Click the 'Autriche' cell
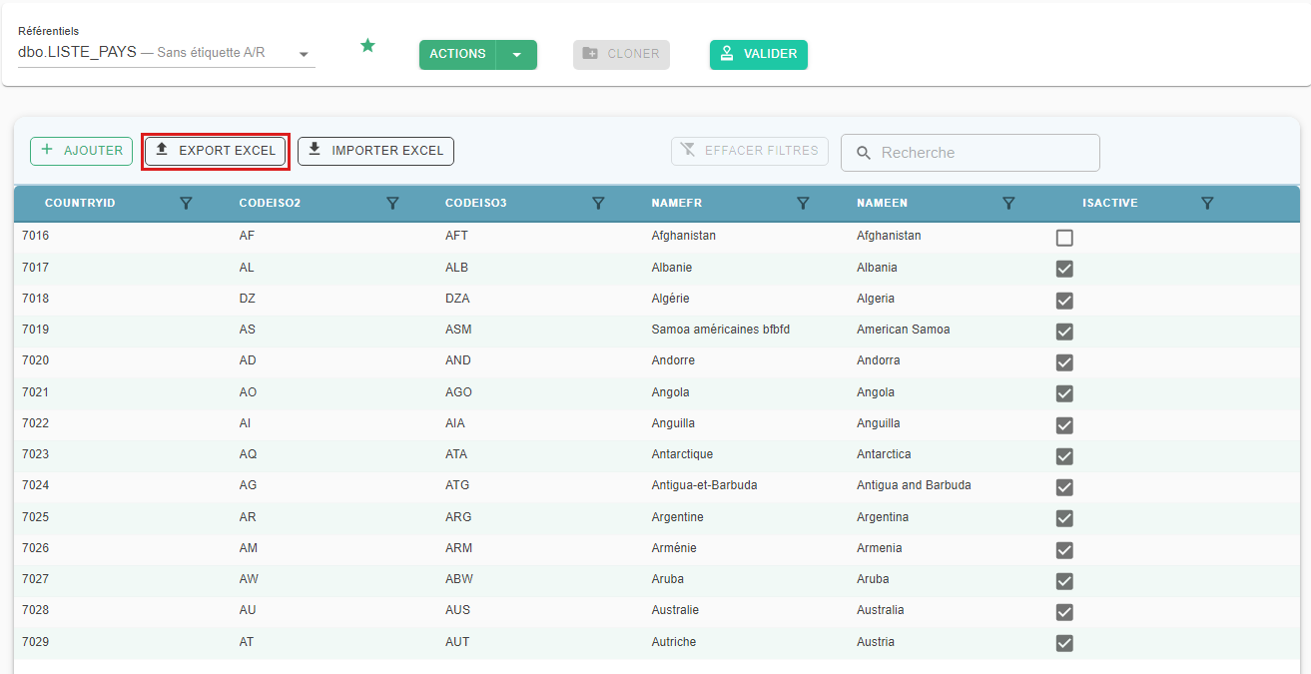The width and height of the screenshot is (1311, 674). pos(674,642)
